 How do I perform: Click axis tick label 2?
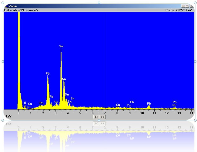click(x=43, y=113)
